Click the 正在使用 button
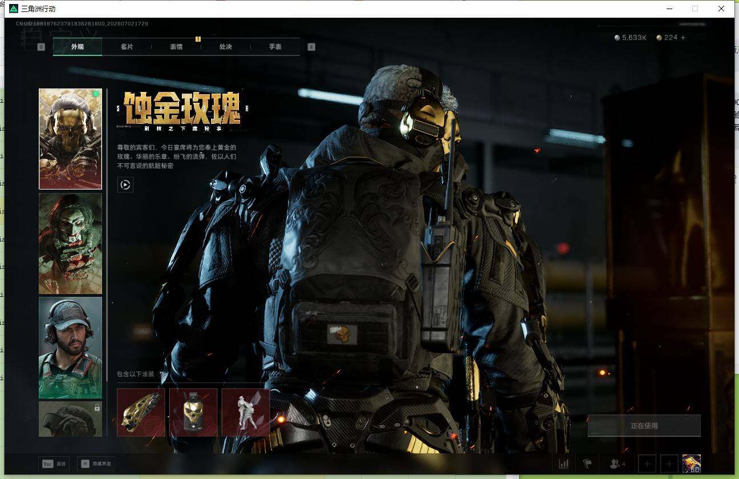The image size is (739, 479). tap(644, 425)
